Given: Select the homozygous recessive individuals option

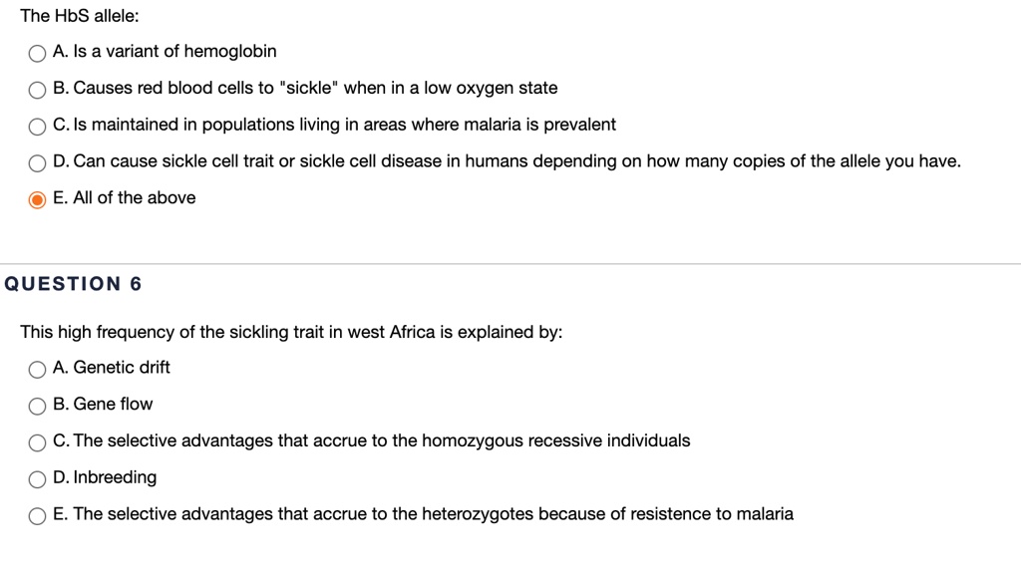Looking at the screenshot, I should coord(37,441).
